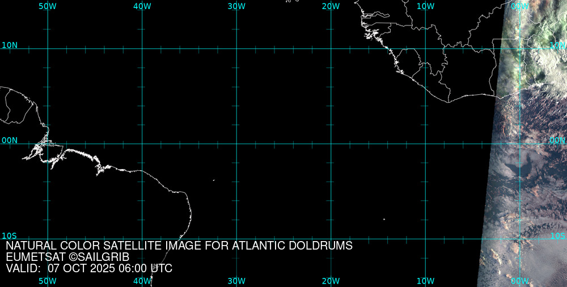
Task: Click the 10N latitude label on the left edge
Action: click(10, 45)
